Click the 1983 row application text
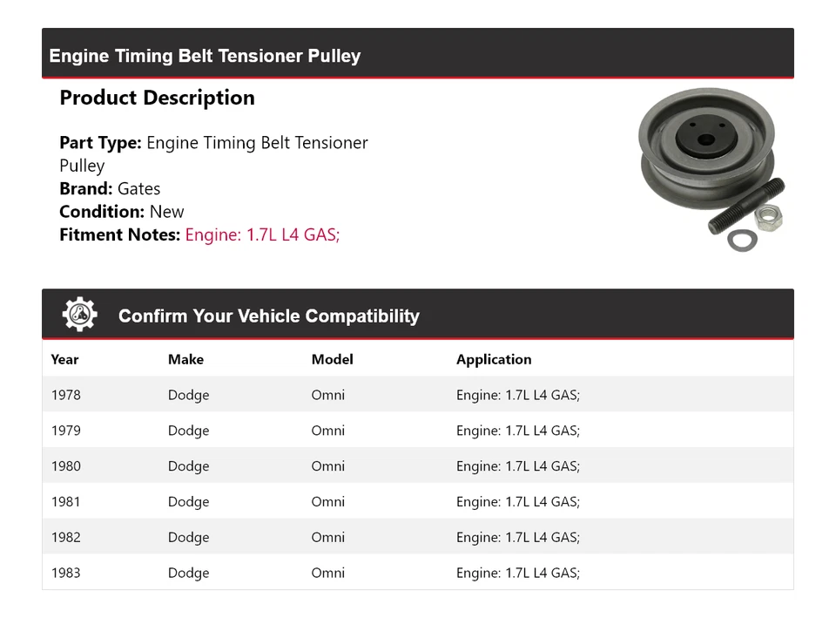This screenshot has width=836, height=618. pos(517,573)
